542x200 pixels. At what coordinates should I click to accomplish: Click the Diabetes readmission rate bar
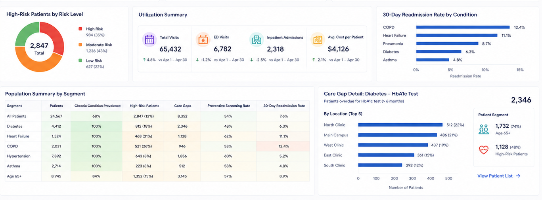(439, 52)
